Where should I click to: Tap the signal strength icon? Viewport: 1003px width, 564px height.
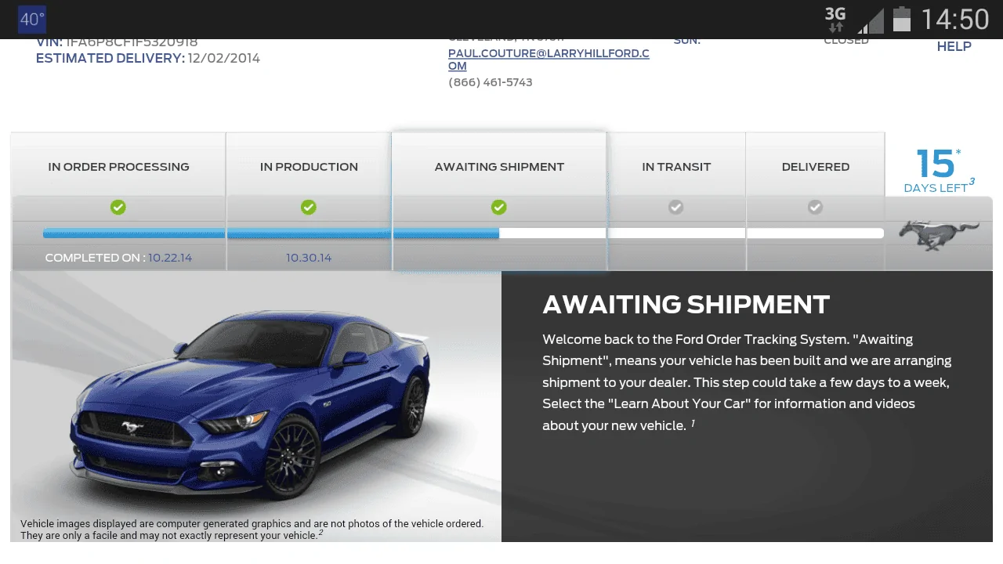tap(871, 20)
